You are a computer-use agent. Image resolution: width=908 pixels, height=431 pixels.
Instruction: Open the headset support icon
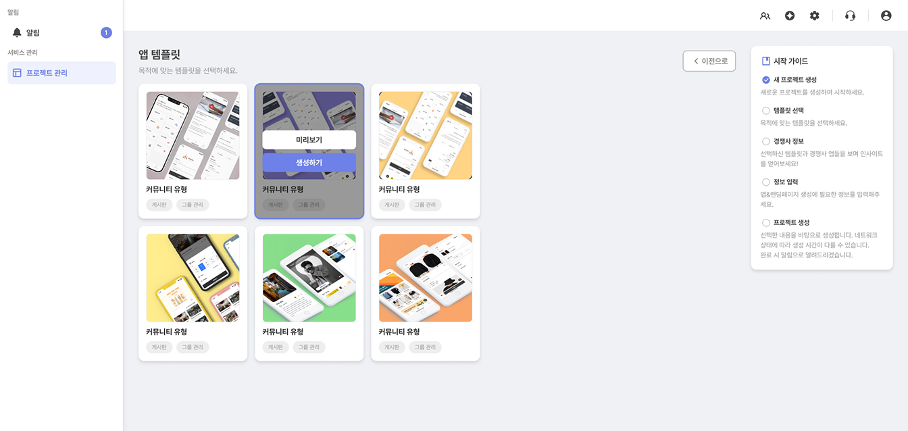click(x=851, y=16)
